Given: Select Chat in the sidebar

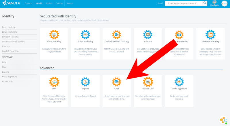Looking at the screenshot, I should point(4,67).
